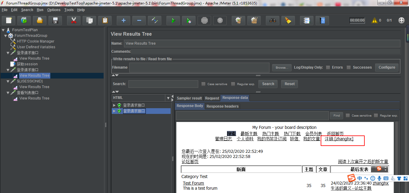Click the Search button
The image size is (409, 193).
click(x=268, y=84)
